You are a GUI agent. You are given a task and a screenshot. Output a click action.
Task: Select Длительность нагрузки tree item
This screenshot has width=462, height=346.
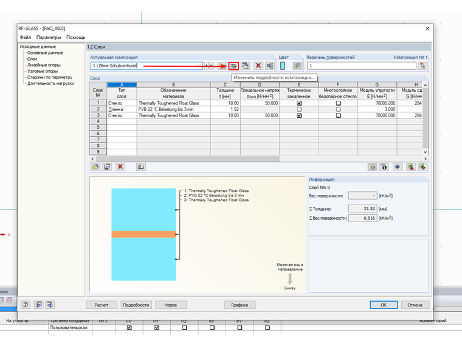[50, 84]
